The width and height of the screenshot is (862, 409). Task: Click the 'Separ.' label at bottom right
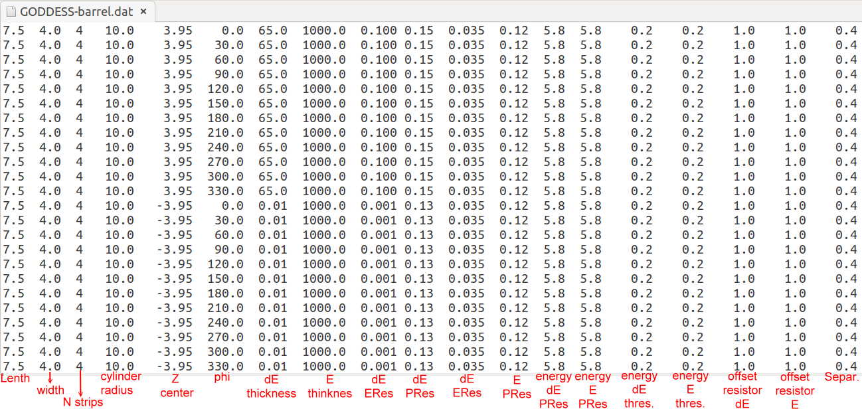(x=841, y=377)
